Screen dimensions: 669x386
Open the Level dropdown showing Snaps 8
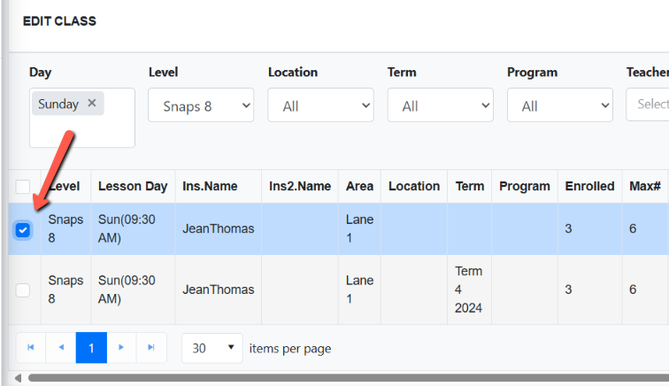tap(201, 105)
